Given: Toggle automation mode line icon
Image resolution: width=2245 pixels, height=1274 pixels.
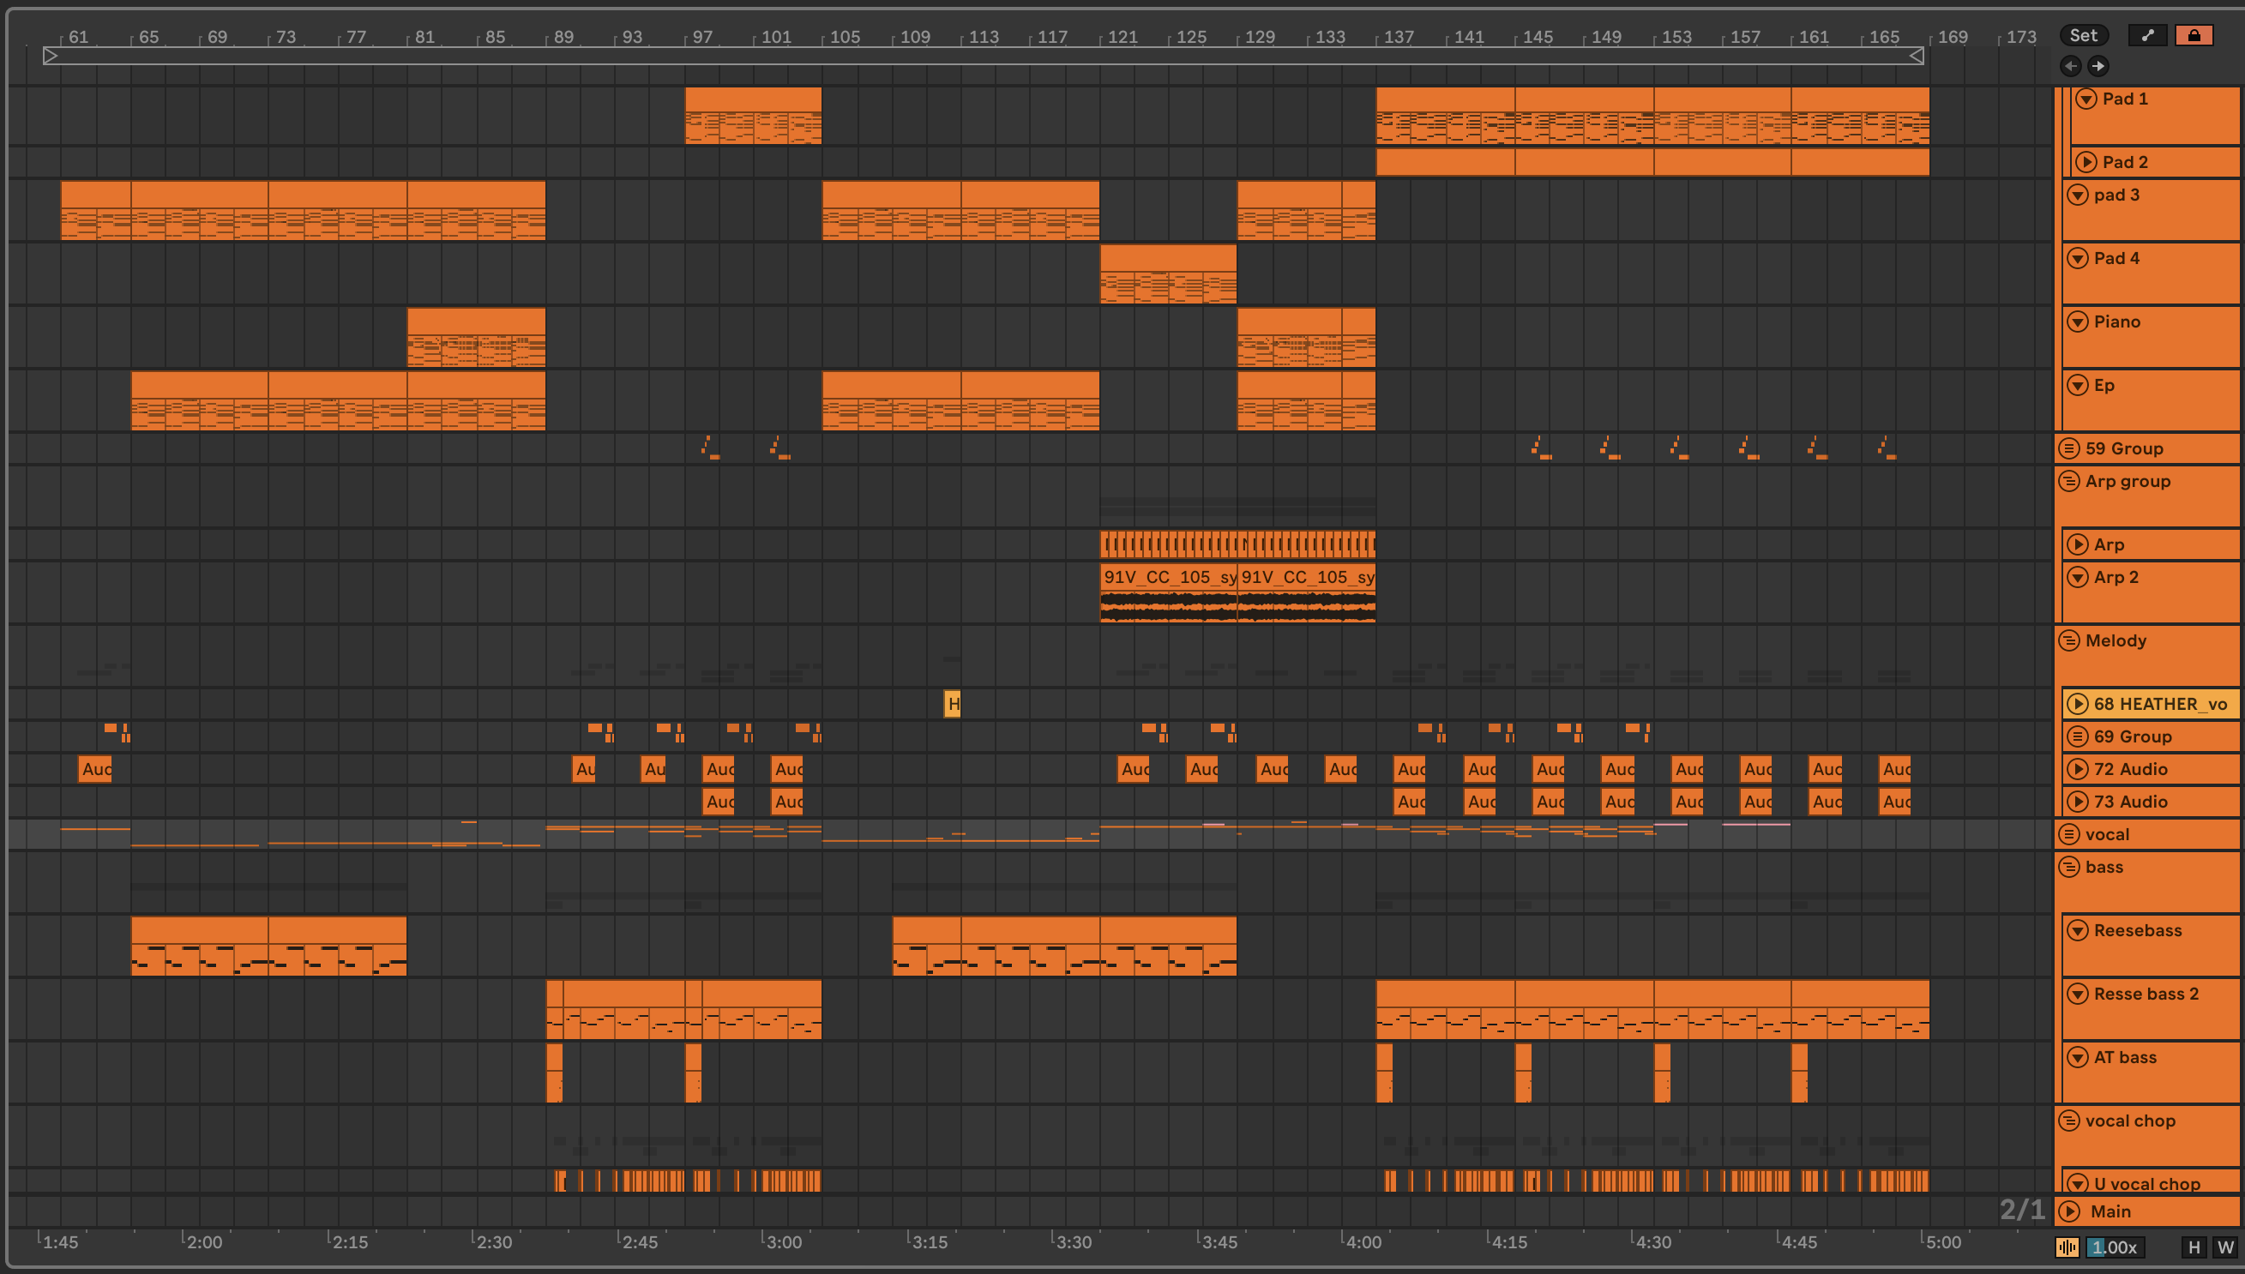Looking at the screenshot, I should pyautogui.click(x=2147, y=35).
